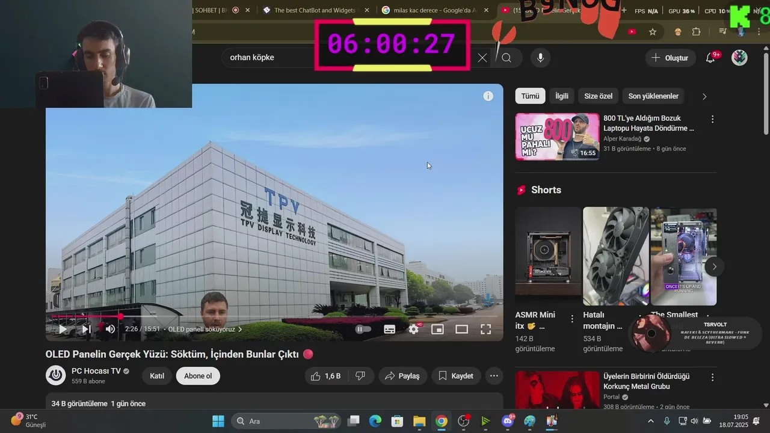770x433 pixels.
Task: Click the YouTube search magnifier button
Action: click(507, 58)
